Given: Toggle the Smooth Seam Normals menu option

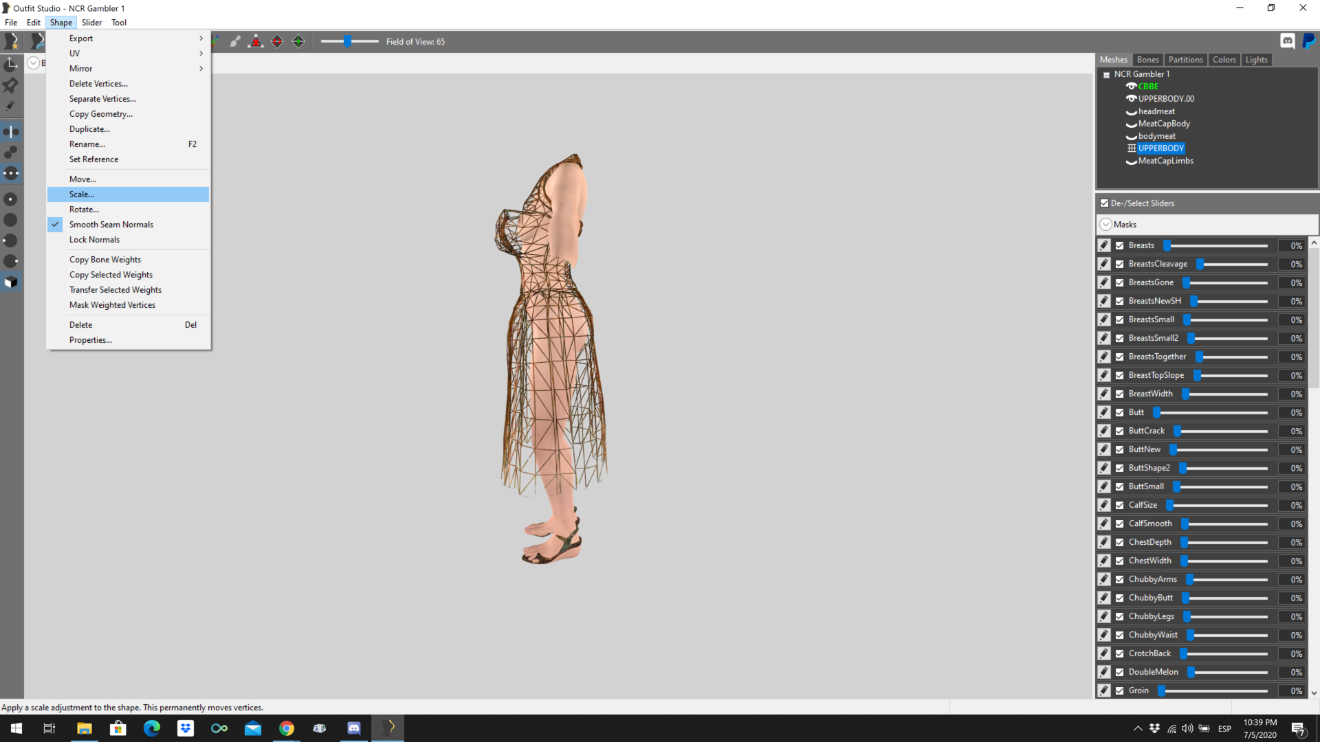Looking at the screenshot, I should pyautogui.click(x=128, y=225).
